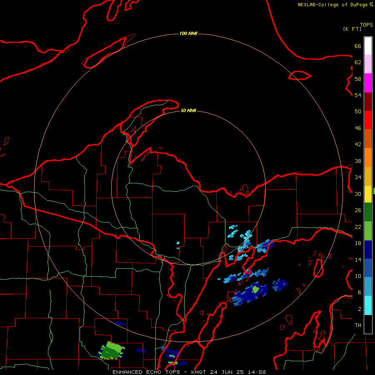Click the [K FT] units label
The width and height of the screenshot is (375, 375).
(x=352, y=29)
